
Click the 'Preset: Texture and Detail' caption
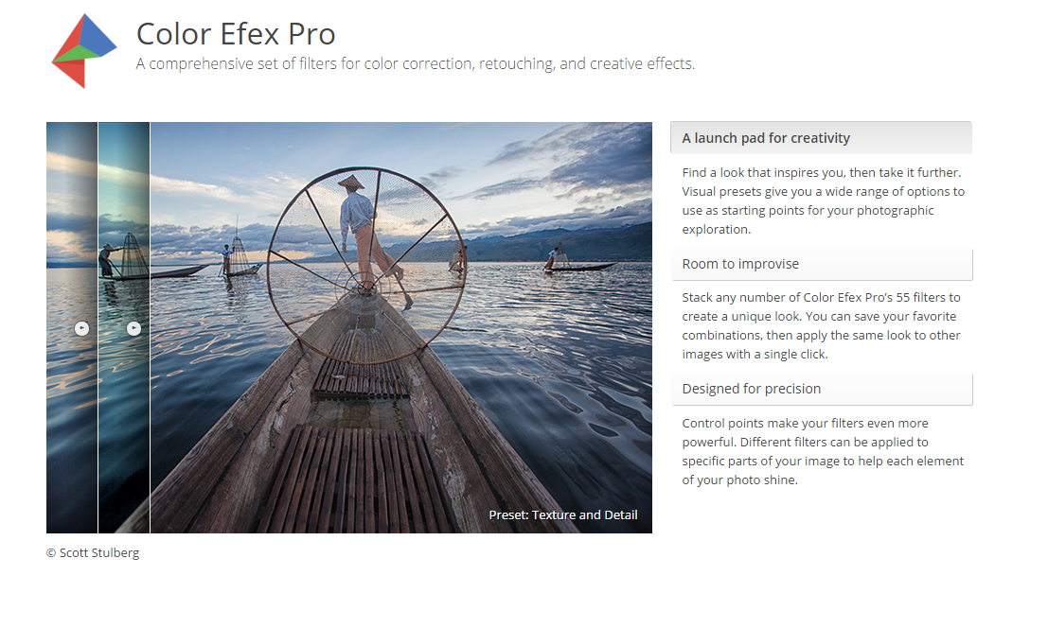point(563,515)
